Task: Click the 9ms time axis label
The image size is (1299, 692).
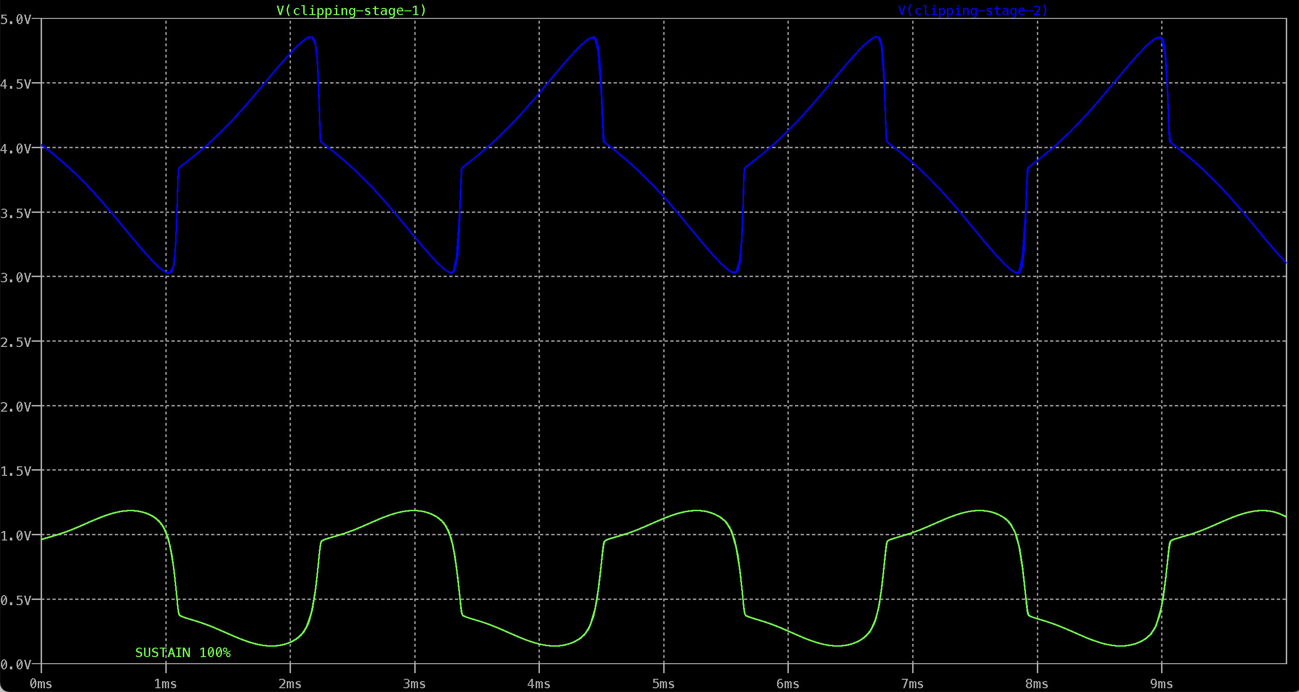Action: pyautogui.click(x=1162, y=684)
